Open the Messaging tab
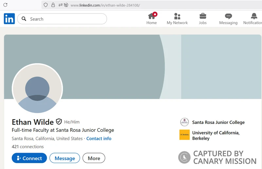This screenshot has width=262, height=169. (x=228, y=19)
